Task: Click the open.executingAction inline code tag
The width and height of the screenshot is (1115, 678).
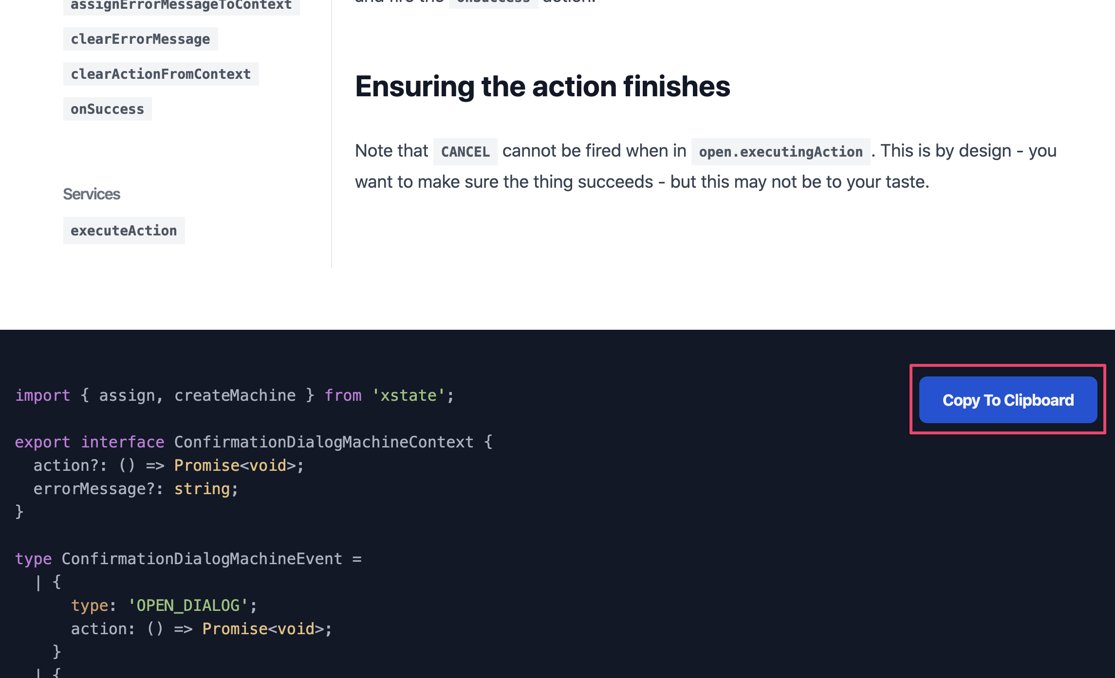Action: (780, 152)
